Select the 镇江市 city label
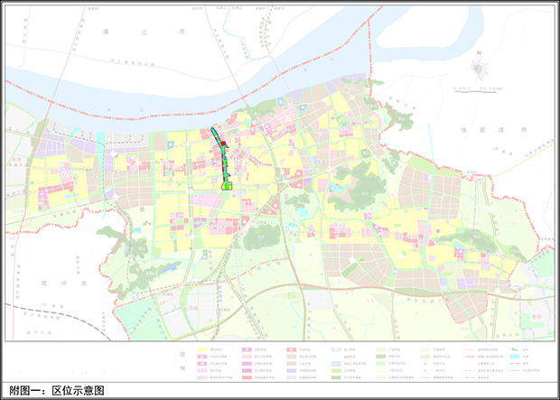This screenshot has width=560, height=400. pos(143,33)
